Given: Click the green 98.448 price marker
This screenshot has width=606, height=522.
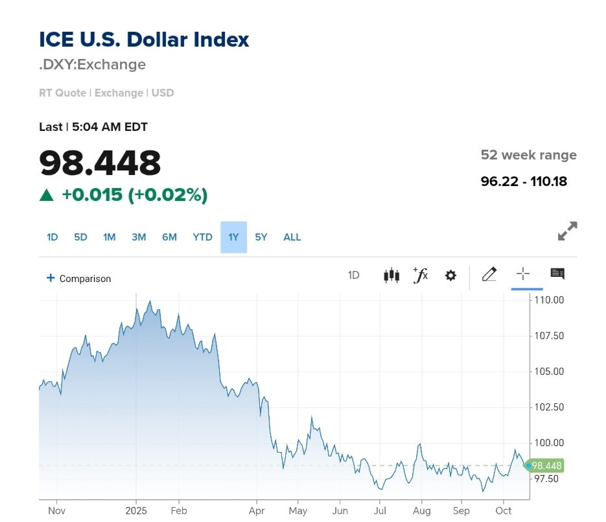Looking at the screenshot, I should click(x=546, y=466).
